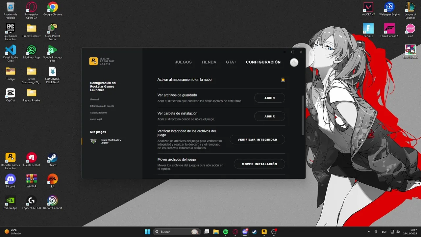Select the Steam desktop shortcut
Viewport: 421px width, 237px height.
click(53, 159)
